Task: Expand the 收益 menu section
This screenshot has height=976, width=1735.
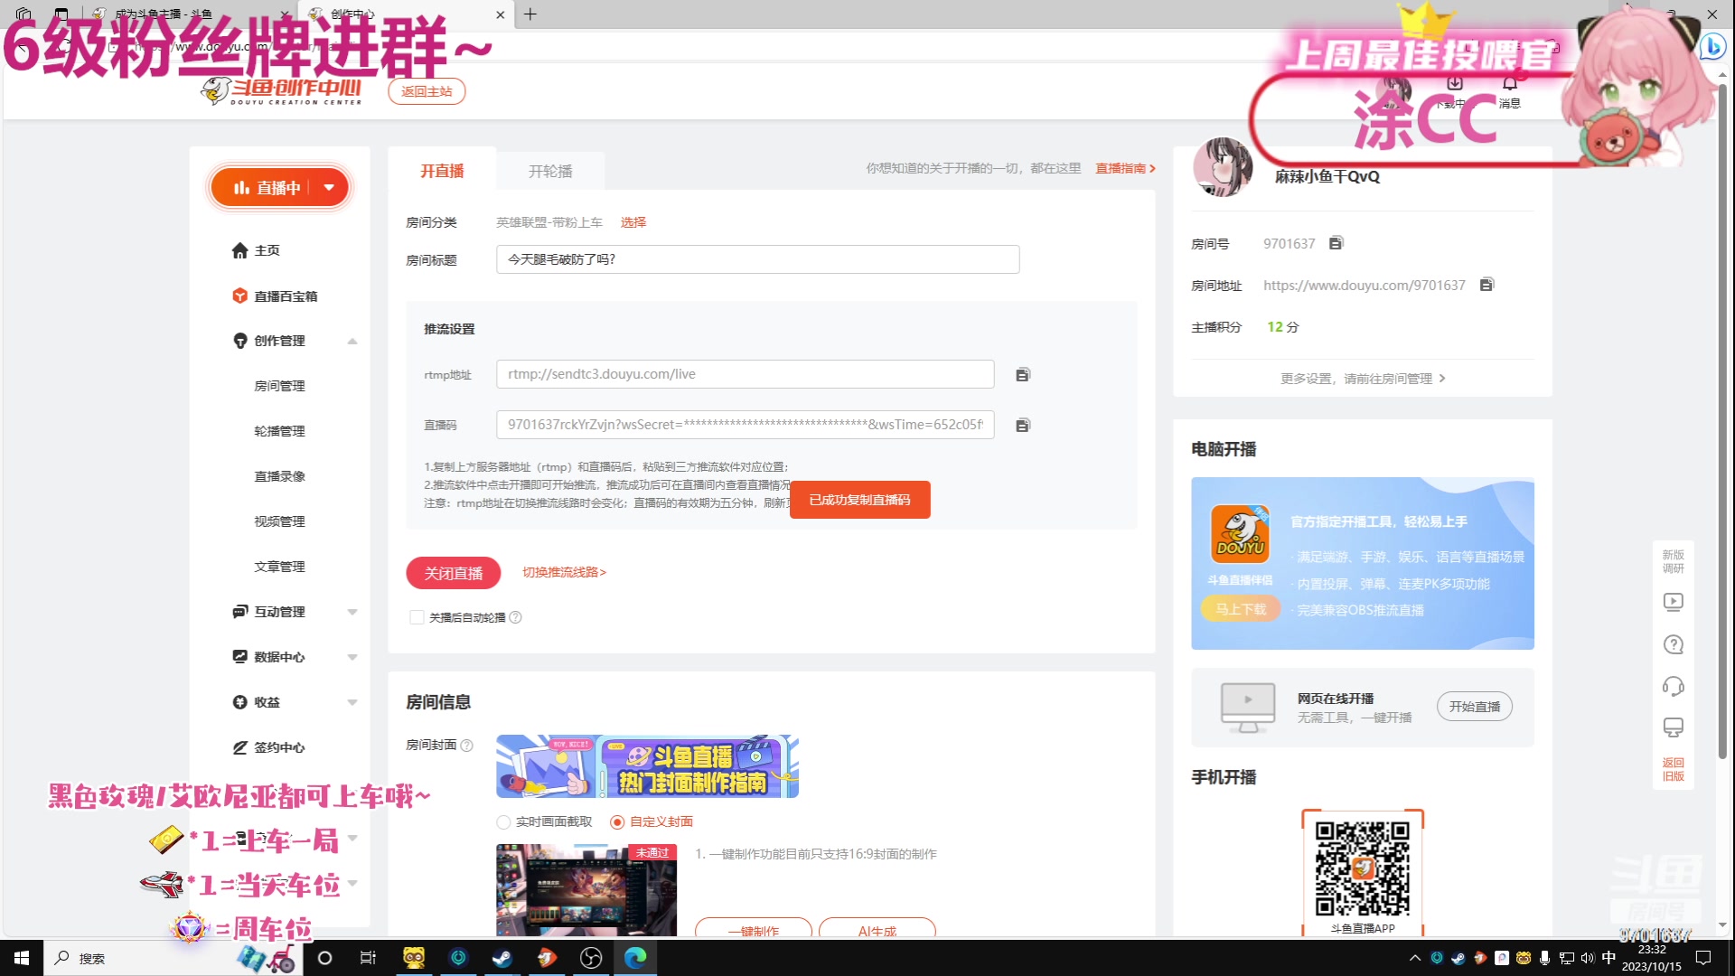Action: coord(352,702)
